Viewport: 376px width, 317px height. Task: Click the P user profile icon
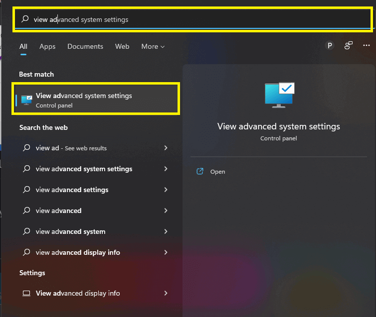(329, 46)
